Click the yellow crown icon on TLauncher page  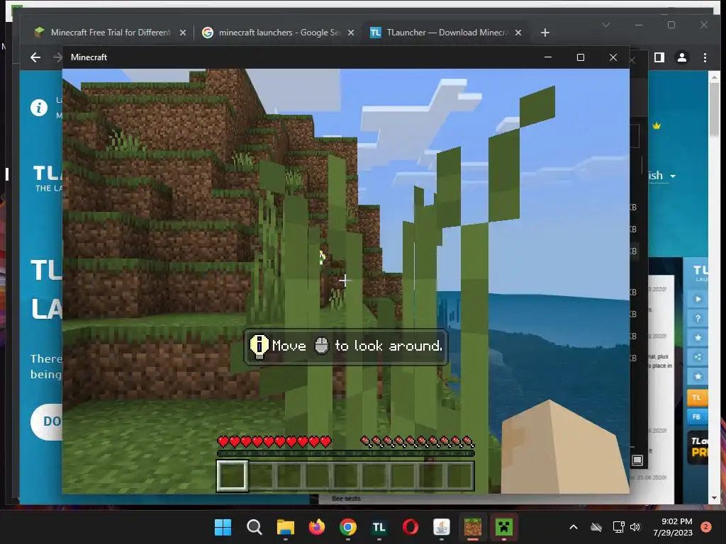coord(657,125)
